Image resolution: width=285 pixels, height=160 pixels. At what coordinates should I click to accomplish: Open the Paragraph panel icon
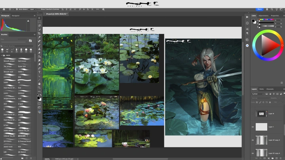pos(247,33)
